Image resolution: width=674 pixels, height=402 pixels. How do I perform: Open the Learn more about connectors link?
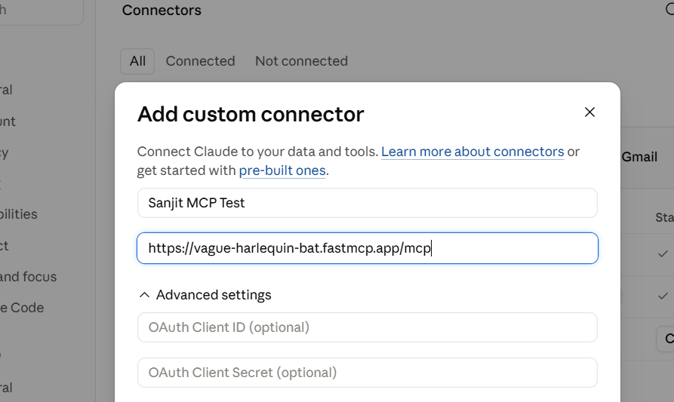(x=472, y=152)
